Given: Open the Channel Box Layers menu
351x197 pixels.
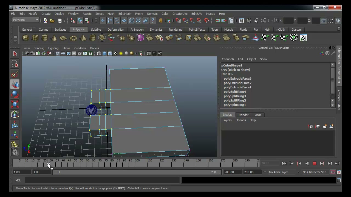Looking at the screenshot, I should tap(227, 120).
